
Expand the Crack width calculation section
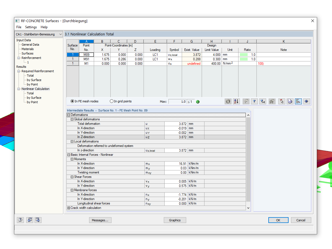click(69, 208)
